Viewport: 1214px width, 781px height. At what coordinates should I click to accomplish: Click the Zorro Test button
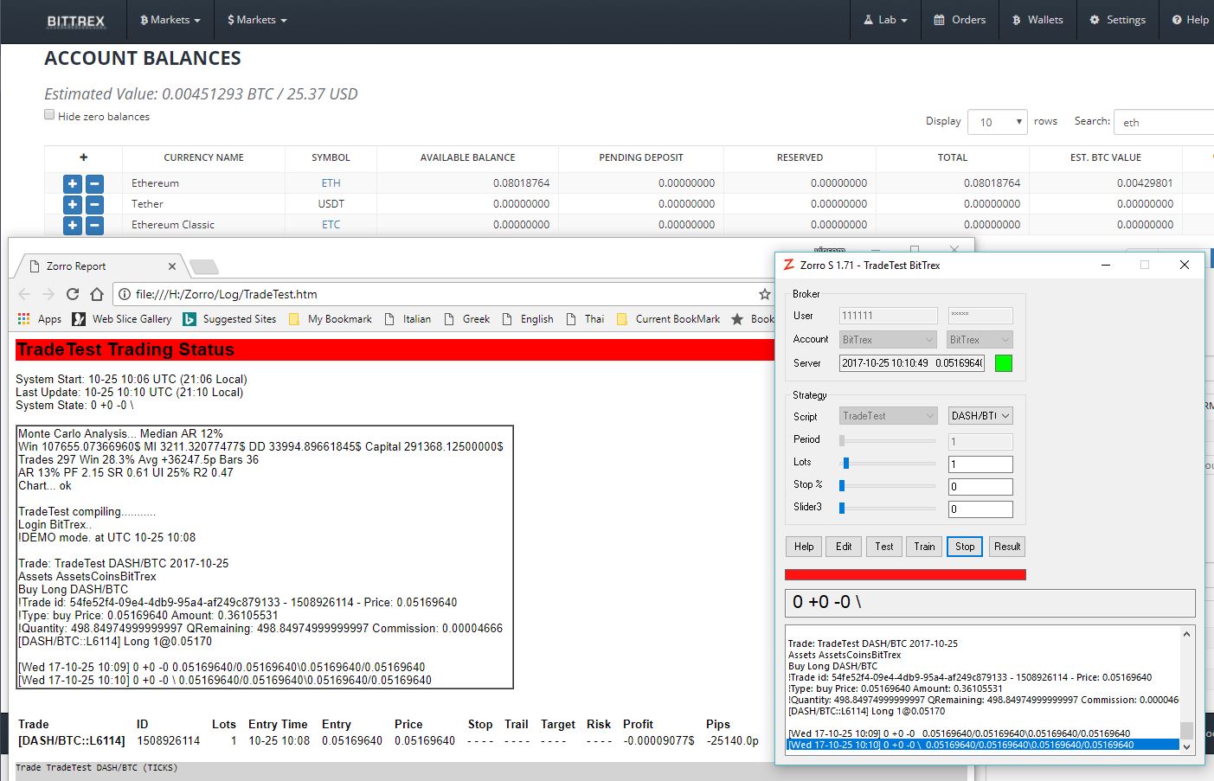pyautogui.click(x=883, y=547)
